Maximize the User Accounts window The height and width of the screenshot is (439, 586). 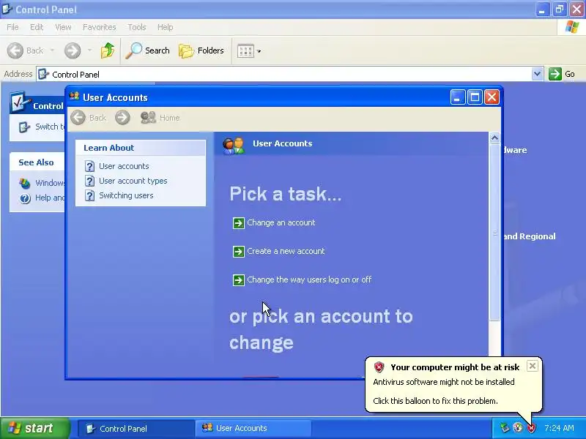click(x=475, y=97)
